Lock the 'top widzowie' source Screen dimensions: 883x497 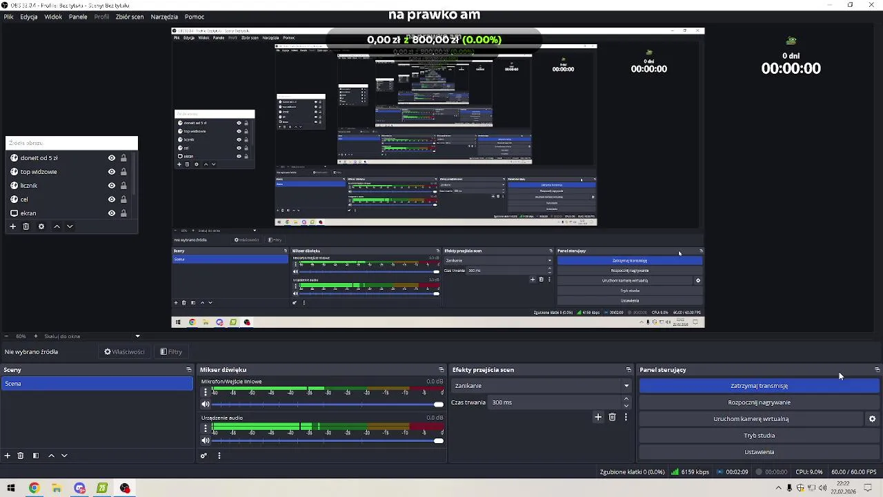click(123, 172)
